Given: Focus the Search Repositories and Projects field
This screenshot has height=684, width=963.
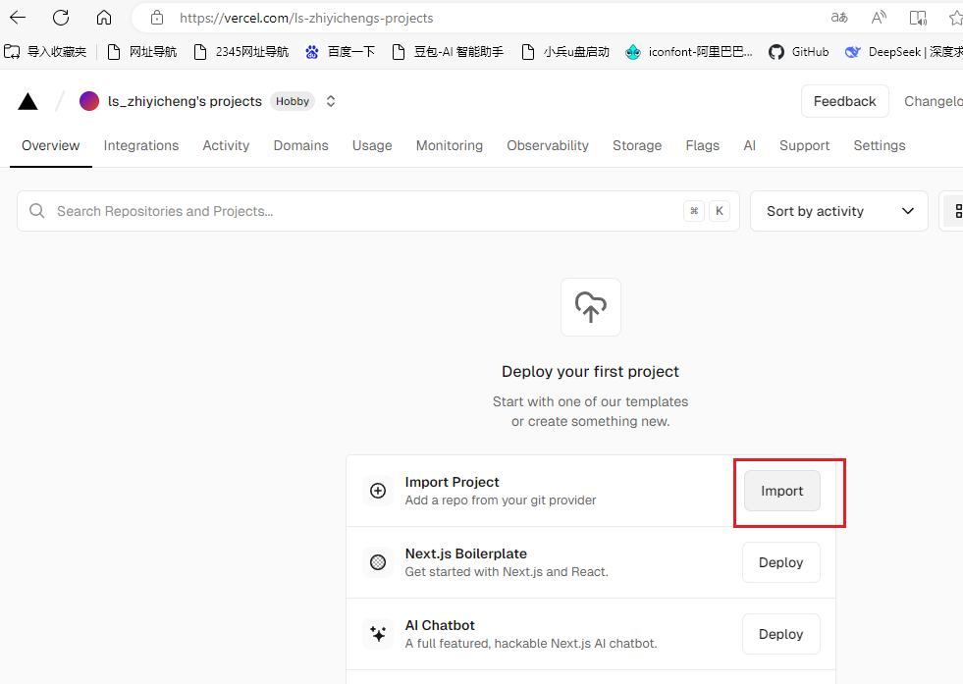Looking at the screenshot, I should click(378, 211).
